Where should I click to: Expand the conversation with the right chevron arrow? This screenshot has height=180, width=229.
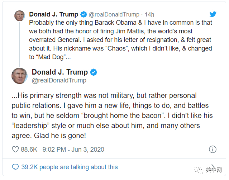(214, 167)
